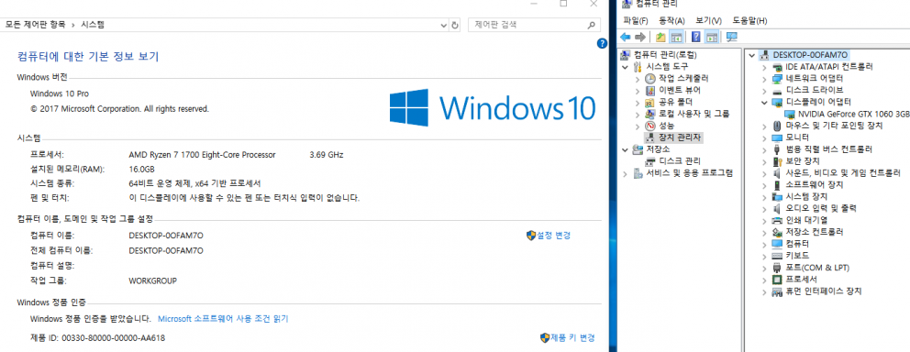Select 소프트웨어 장치 in device list
910x352 pixels.
coord(815,185)
